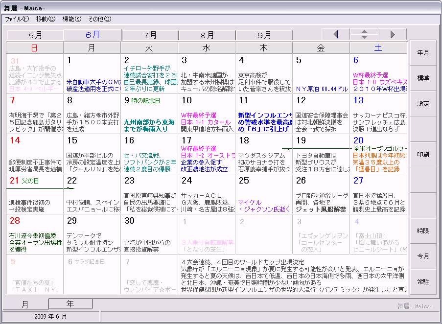
Task: Open the ファイル(F) menu
Action: (17, 19)
